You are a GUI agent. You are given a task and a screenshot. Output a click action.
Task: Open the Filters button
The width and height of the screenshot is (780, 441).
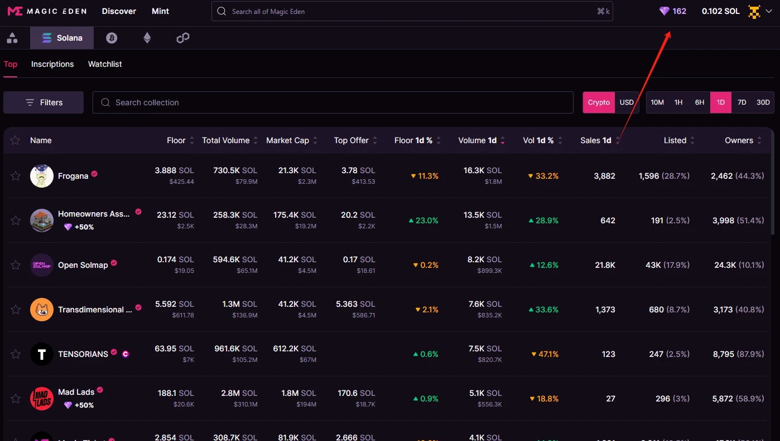click(44, 102)
